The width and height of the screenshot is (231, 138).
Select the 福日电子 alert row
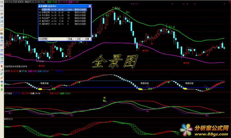[x=63, y=21]
